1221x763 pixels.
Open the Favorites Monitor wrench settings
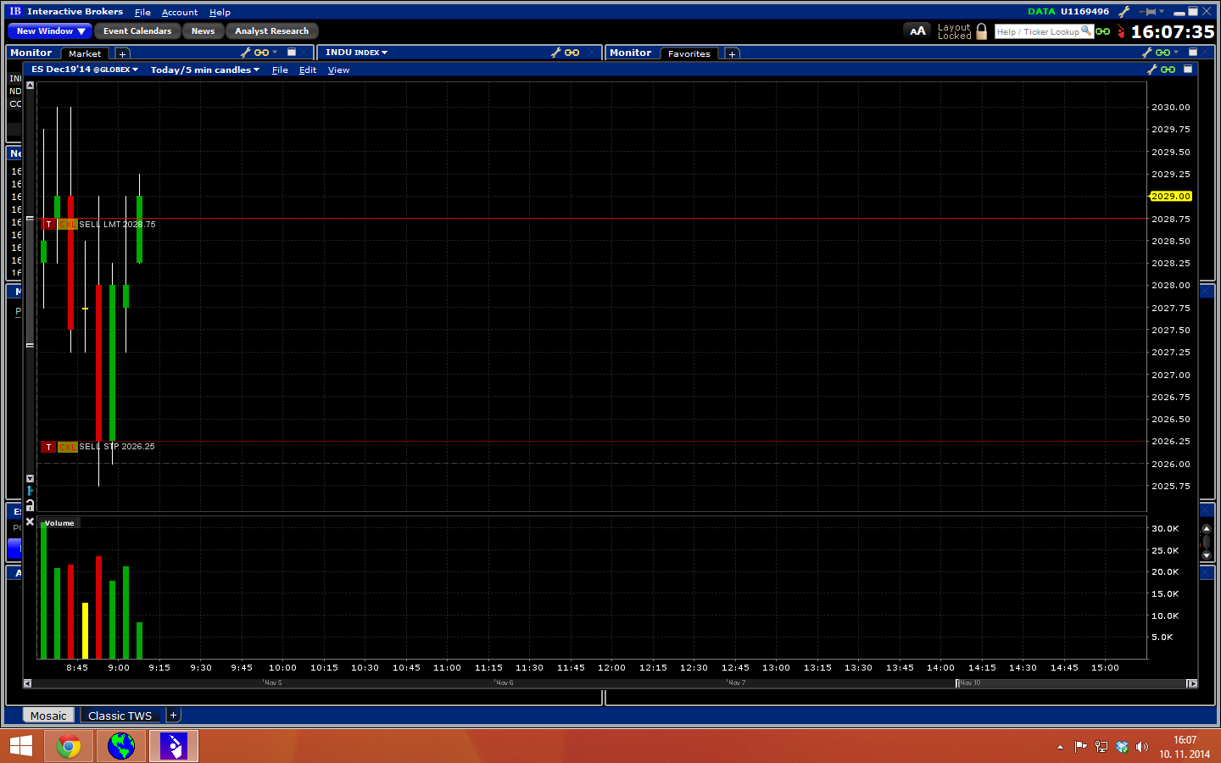click(1147, 53)
